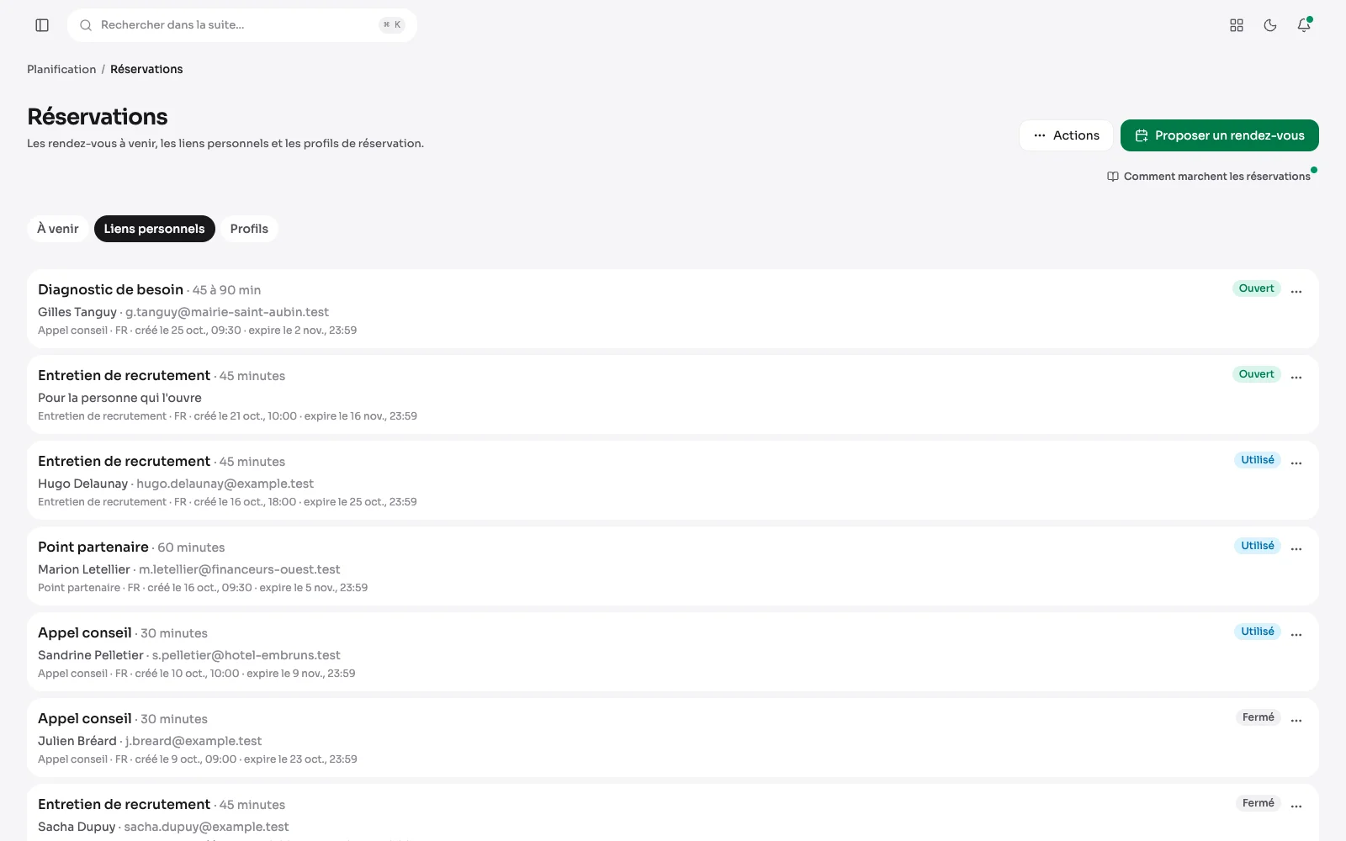Open more options for Sandrine Pelletier link

(x=1296, y=634)
